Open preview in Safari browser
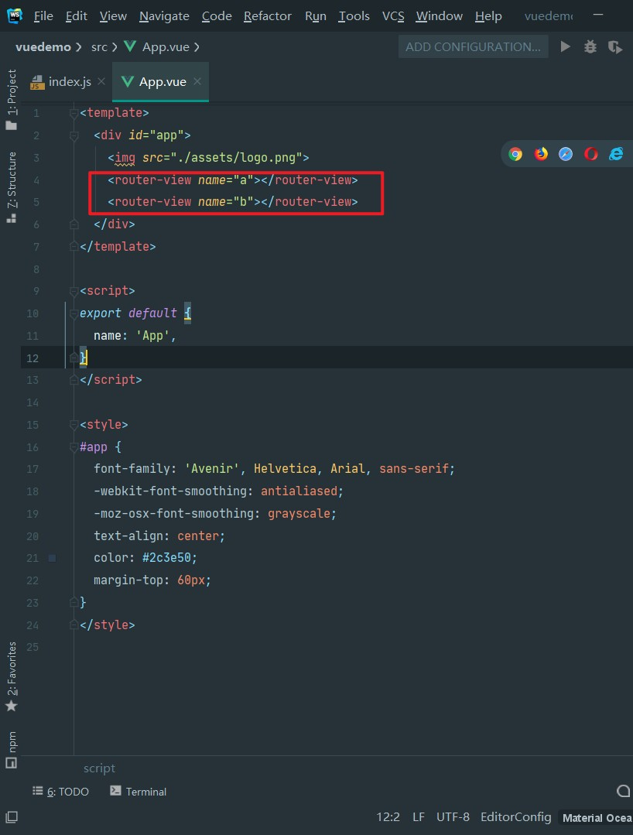The image size is (633, 835). 566,155
